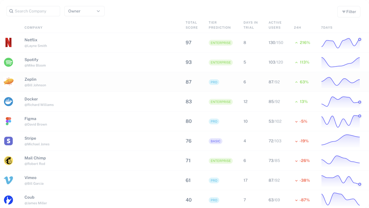Screen dimensions: 369x208
Task: Click Figma's PRO tier badge
Action: 214,121
